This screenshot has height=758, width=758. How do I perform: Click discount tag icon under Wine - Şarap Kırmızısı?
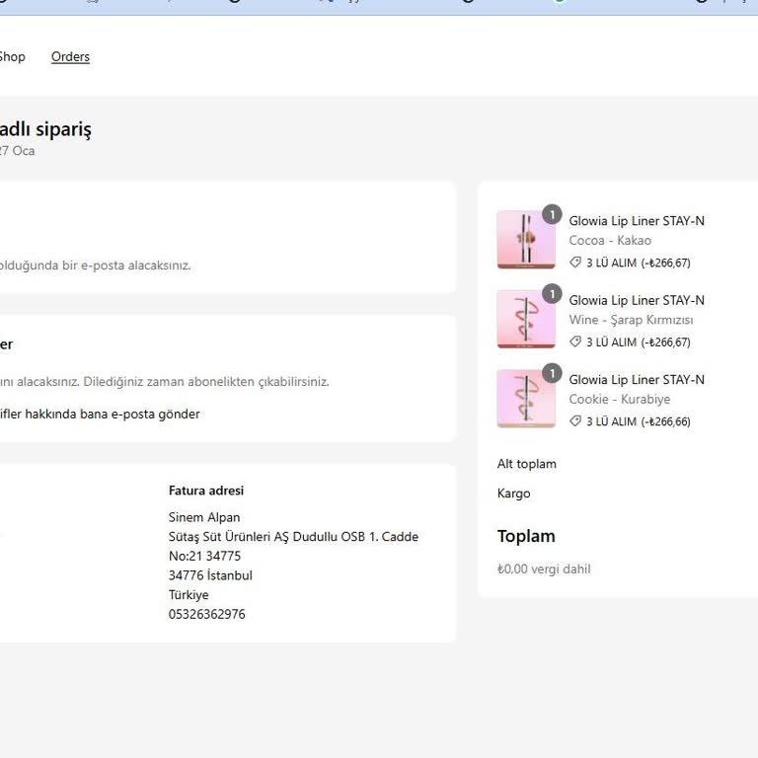(575, 341)
